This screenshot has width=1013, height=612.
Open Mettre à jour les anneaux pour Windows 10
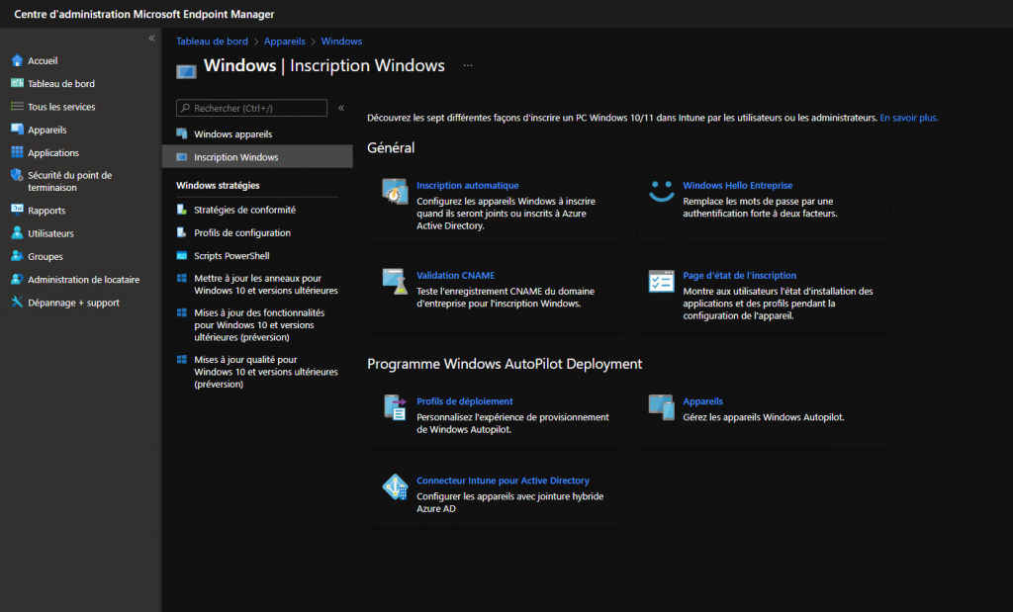coord(265,284)
